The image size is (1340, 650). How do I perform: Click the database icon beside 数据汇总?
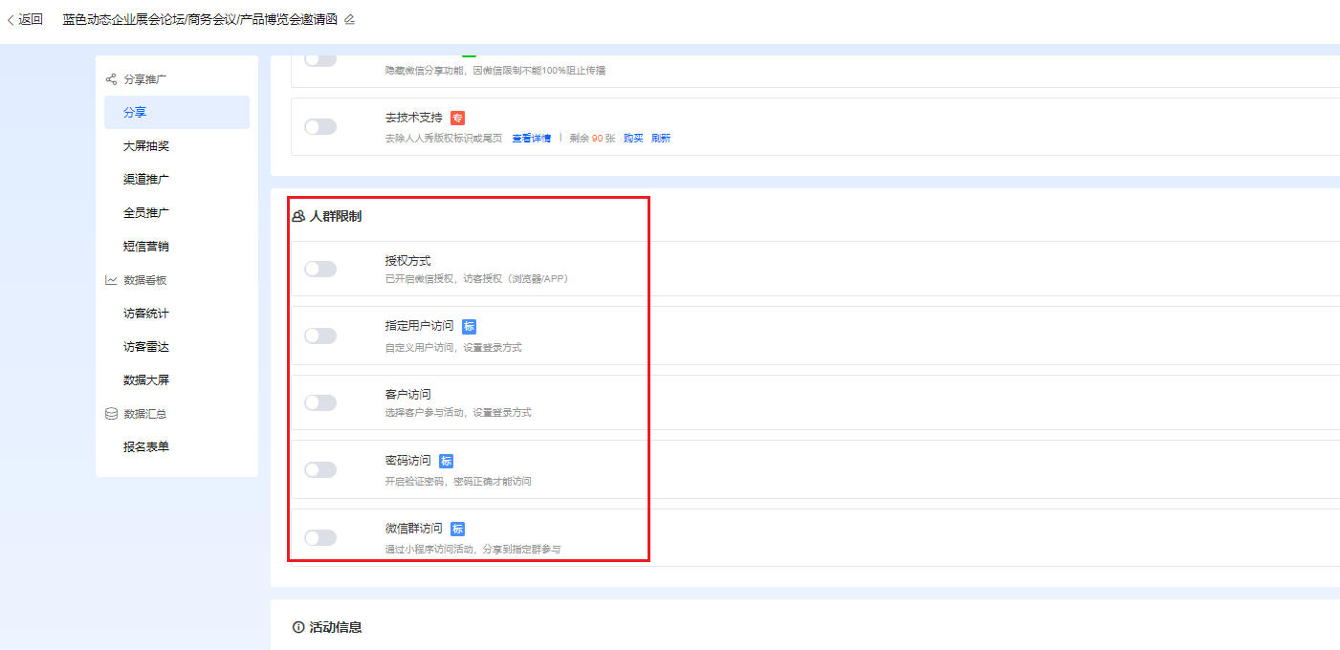point(111,414)
